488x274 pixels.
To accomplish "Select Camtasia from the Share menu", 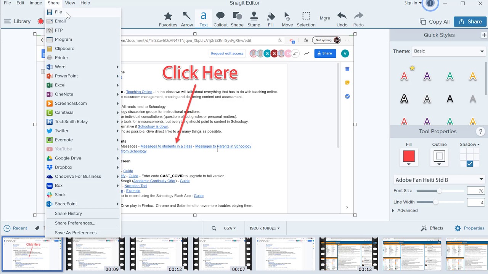I will 83,113.
